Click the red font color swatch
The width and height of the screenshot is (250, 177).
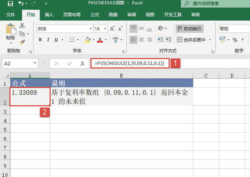point(100,40)
